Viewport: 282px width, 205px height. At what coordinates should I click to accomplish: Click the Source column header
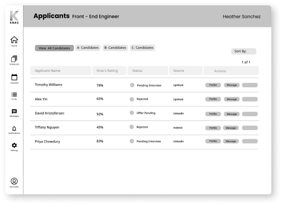pos(186,71)
